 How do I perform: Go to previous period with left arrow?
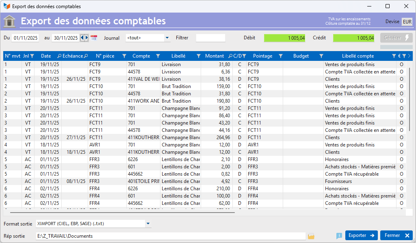pyautogui.click(x=82, y=38)
